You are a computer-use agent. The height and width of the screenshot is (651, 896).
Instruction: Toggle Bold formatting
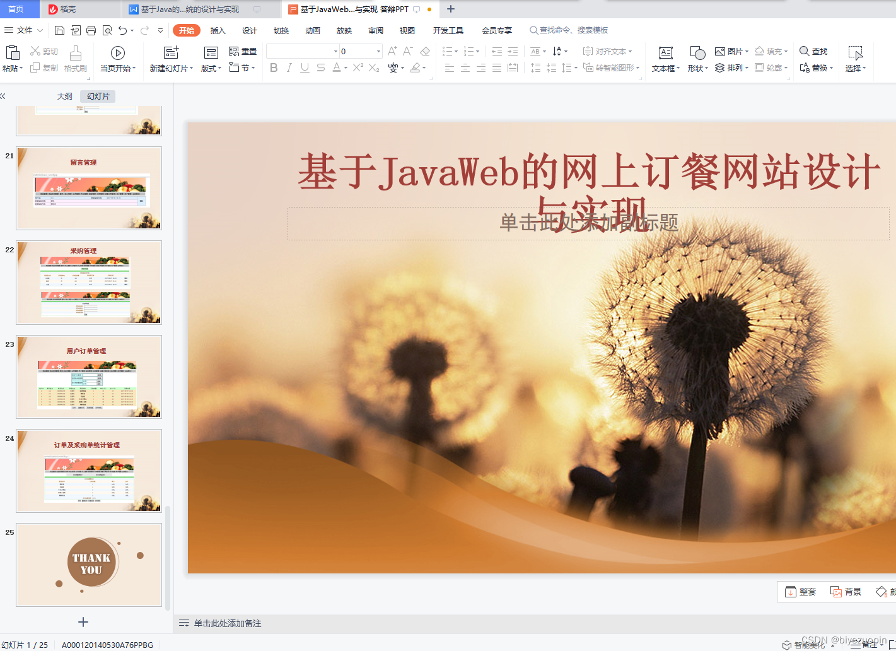click(274, 67)
